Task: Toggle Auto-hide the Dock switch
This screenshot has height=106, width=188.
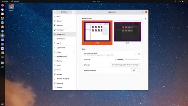Action: tap(138, 54)
